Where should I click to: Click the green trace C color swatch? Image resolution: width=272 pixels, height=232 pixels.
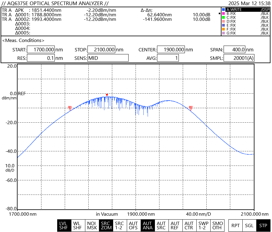pyautogui.click(x=223, y=18)
